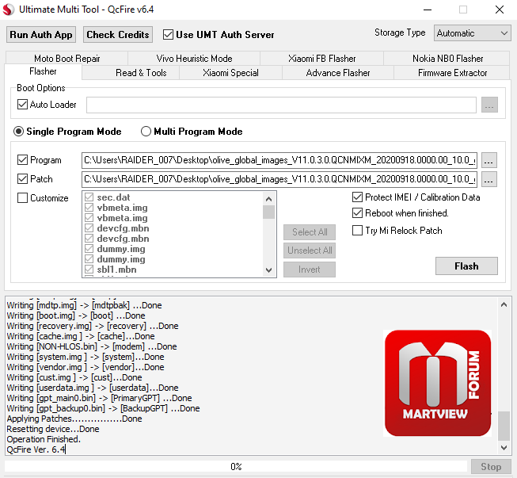Image resolution: width=517 pixels, height=478 pixels.
Task: Switch to Nokia NB0 Flasher tab
Action: pos(447,59)
